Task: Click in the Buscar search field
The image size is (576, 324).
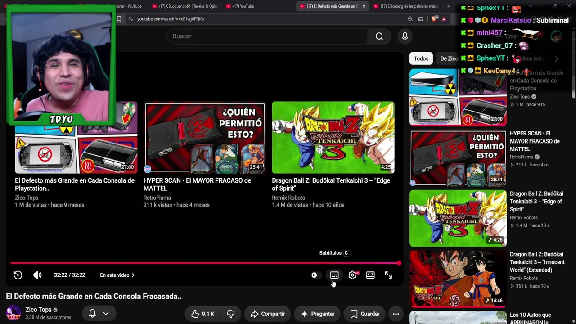Action: tap(267, 36)
